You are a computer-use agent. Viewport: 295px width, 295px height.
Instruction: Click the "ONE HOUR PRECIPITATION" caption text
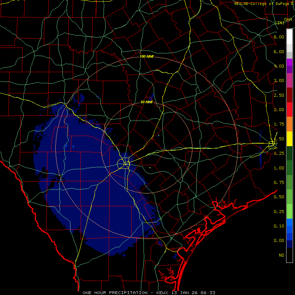click(x=115, y=293)
